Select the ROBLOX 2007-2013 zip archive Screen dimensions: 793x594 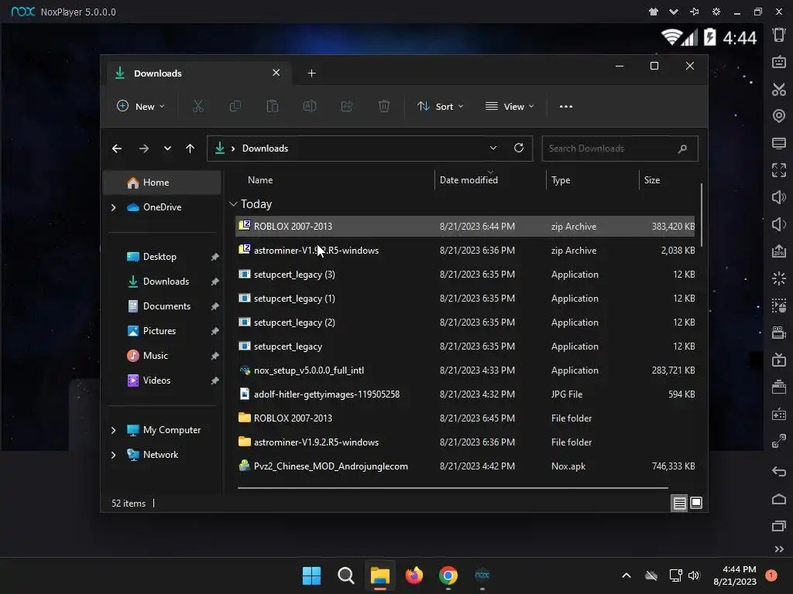tap(465, 227)
